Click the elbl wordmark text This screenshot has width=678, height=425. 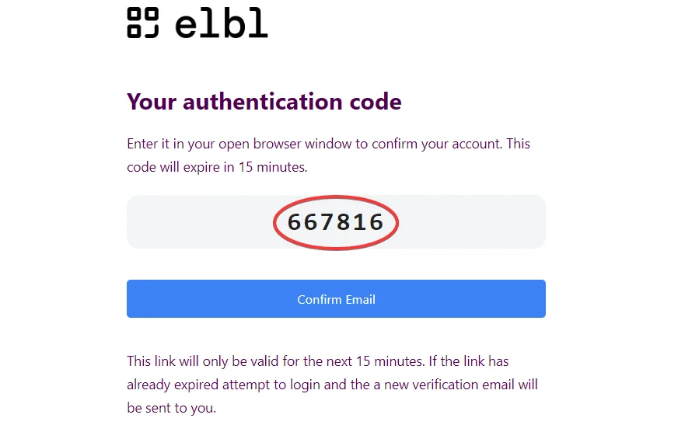tap(221, 24)
